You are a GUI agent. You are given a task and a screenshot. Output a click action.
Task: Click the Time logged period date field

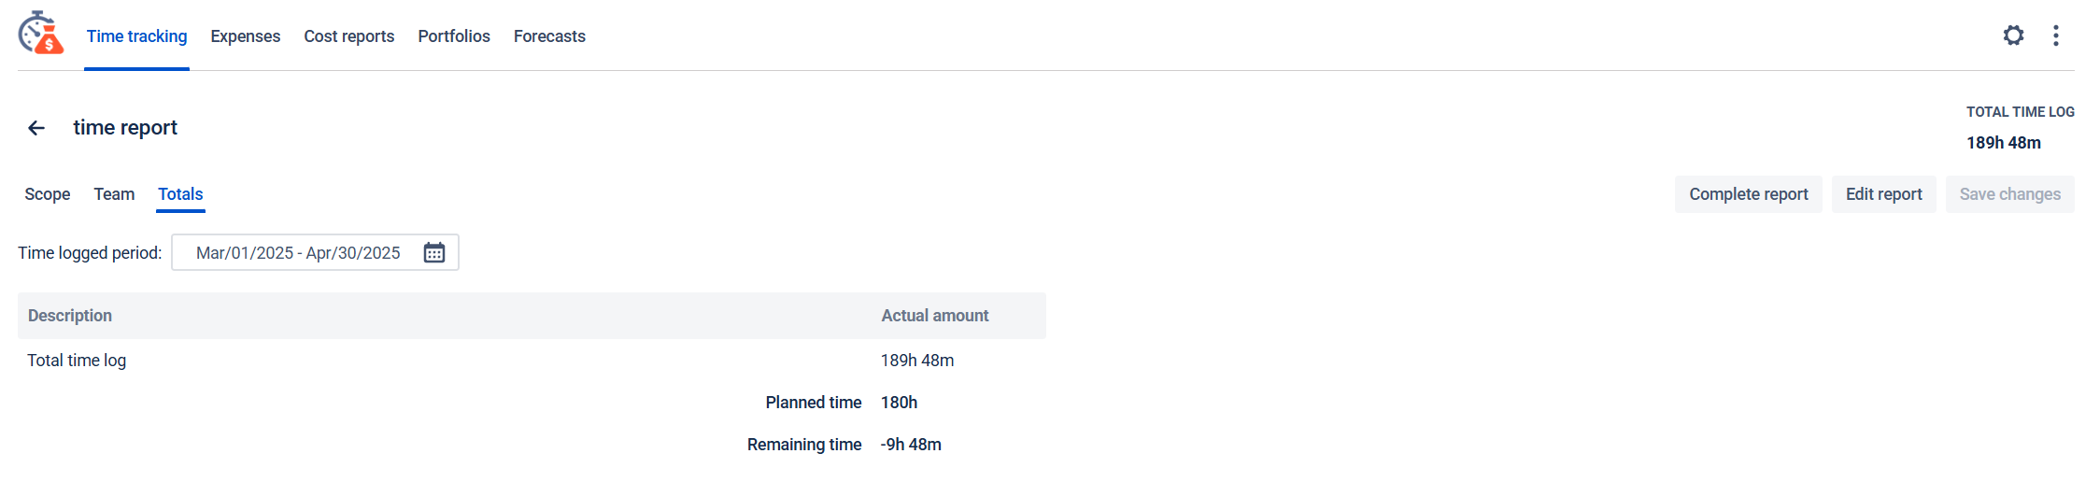(298, 253)
